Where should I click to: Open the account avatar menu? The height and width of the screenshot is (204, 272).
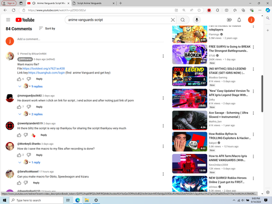(251, 20)
